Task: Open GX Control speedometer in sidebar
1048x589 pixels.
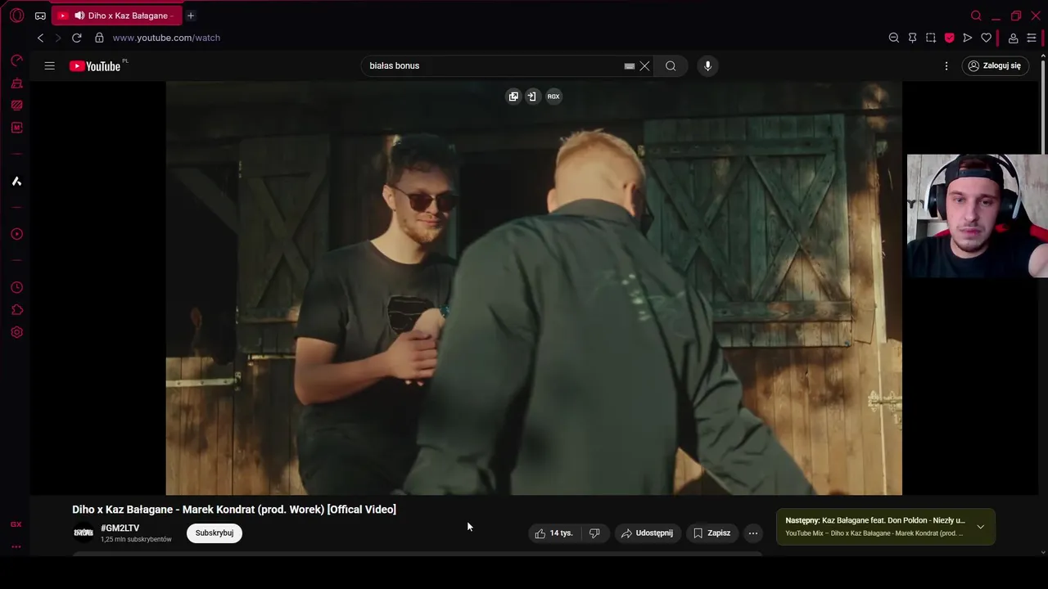Action: click(16, 61)
